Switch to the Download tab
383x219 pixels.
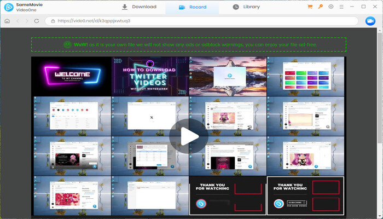tap(139, 7)
